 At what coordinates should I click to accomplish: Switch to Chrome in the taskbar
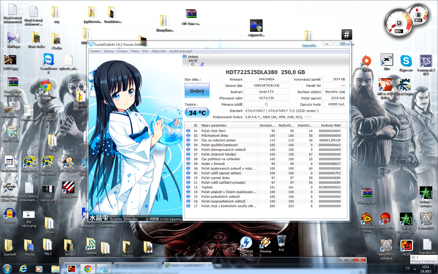[88, 269]
